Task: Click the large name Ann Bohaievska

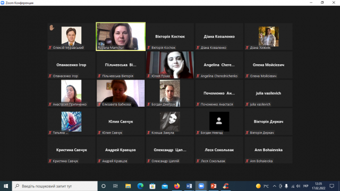Action: click(x=268, y=150)
